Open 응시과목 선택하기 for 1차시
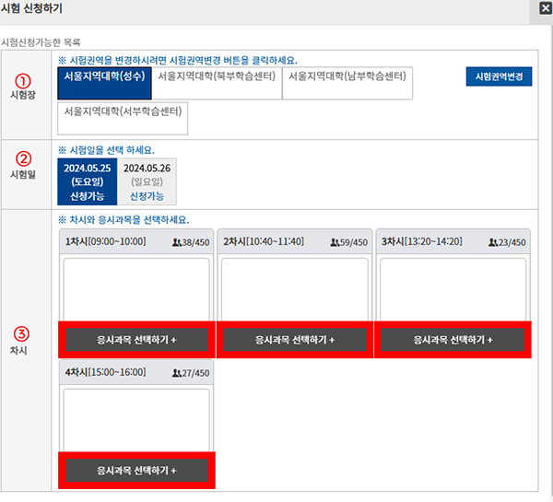This screenshot has height=502, width=553. pyautogui.click(x=136, y=340)
